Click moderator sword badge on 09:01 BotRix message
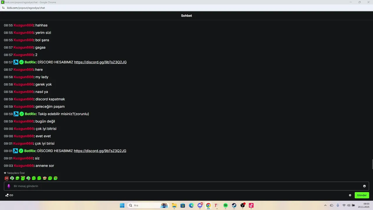The height and width of the screenshot is (210, 373). 15,151
